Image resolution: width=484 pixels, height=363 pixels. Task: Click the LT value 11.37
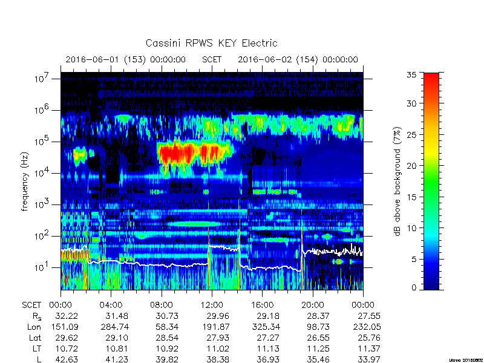coord(368,349)
